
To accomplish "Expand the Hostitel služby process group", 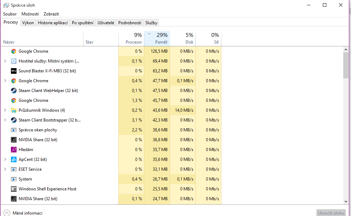I will 5,61.
